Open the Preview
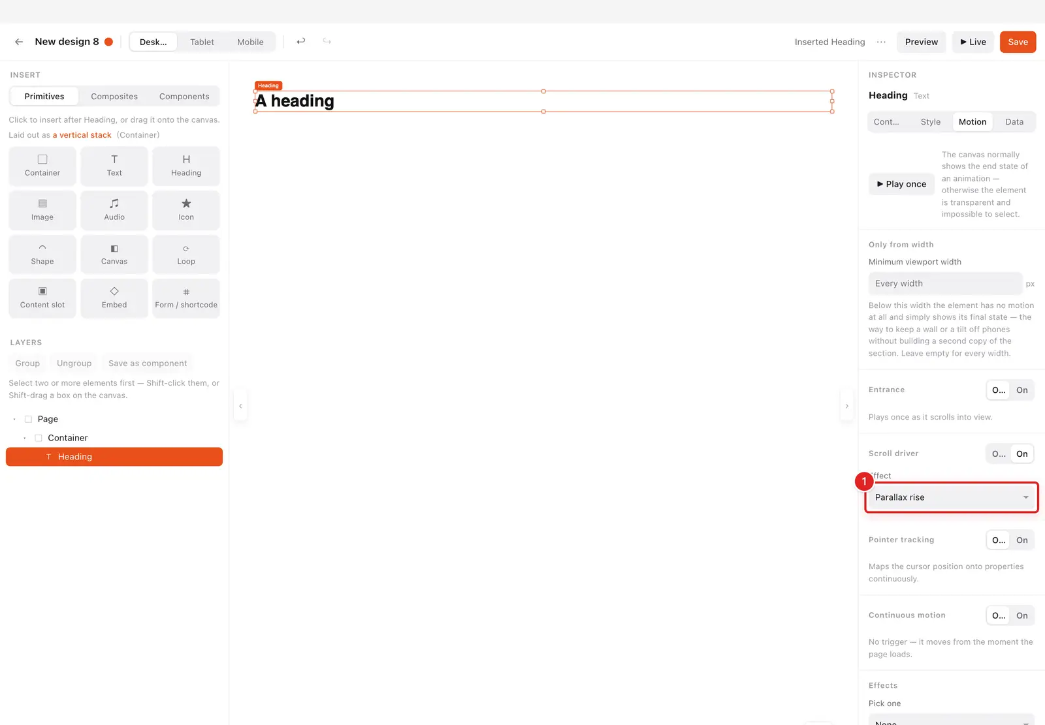Viewport: 1045px width, 725px height. (x=922, y=42)
